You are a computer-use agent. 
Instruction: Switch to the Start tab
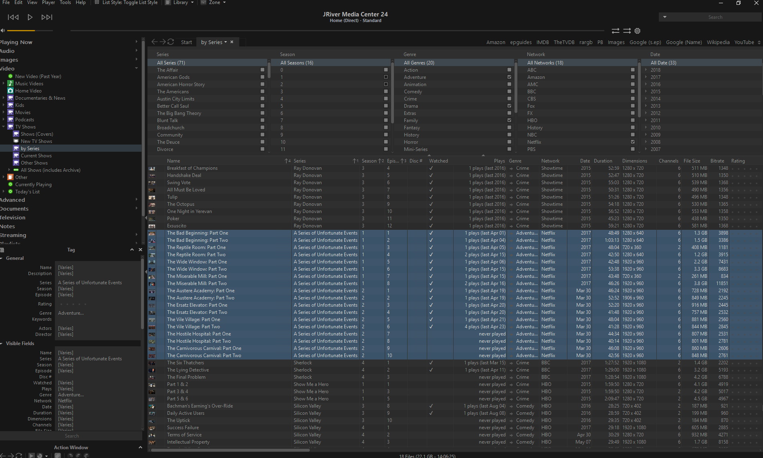[186, 42]
